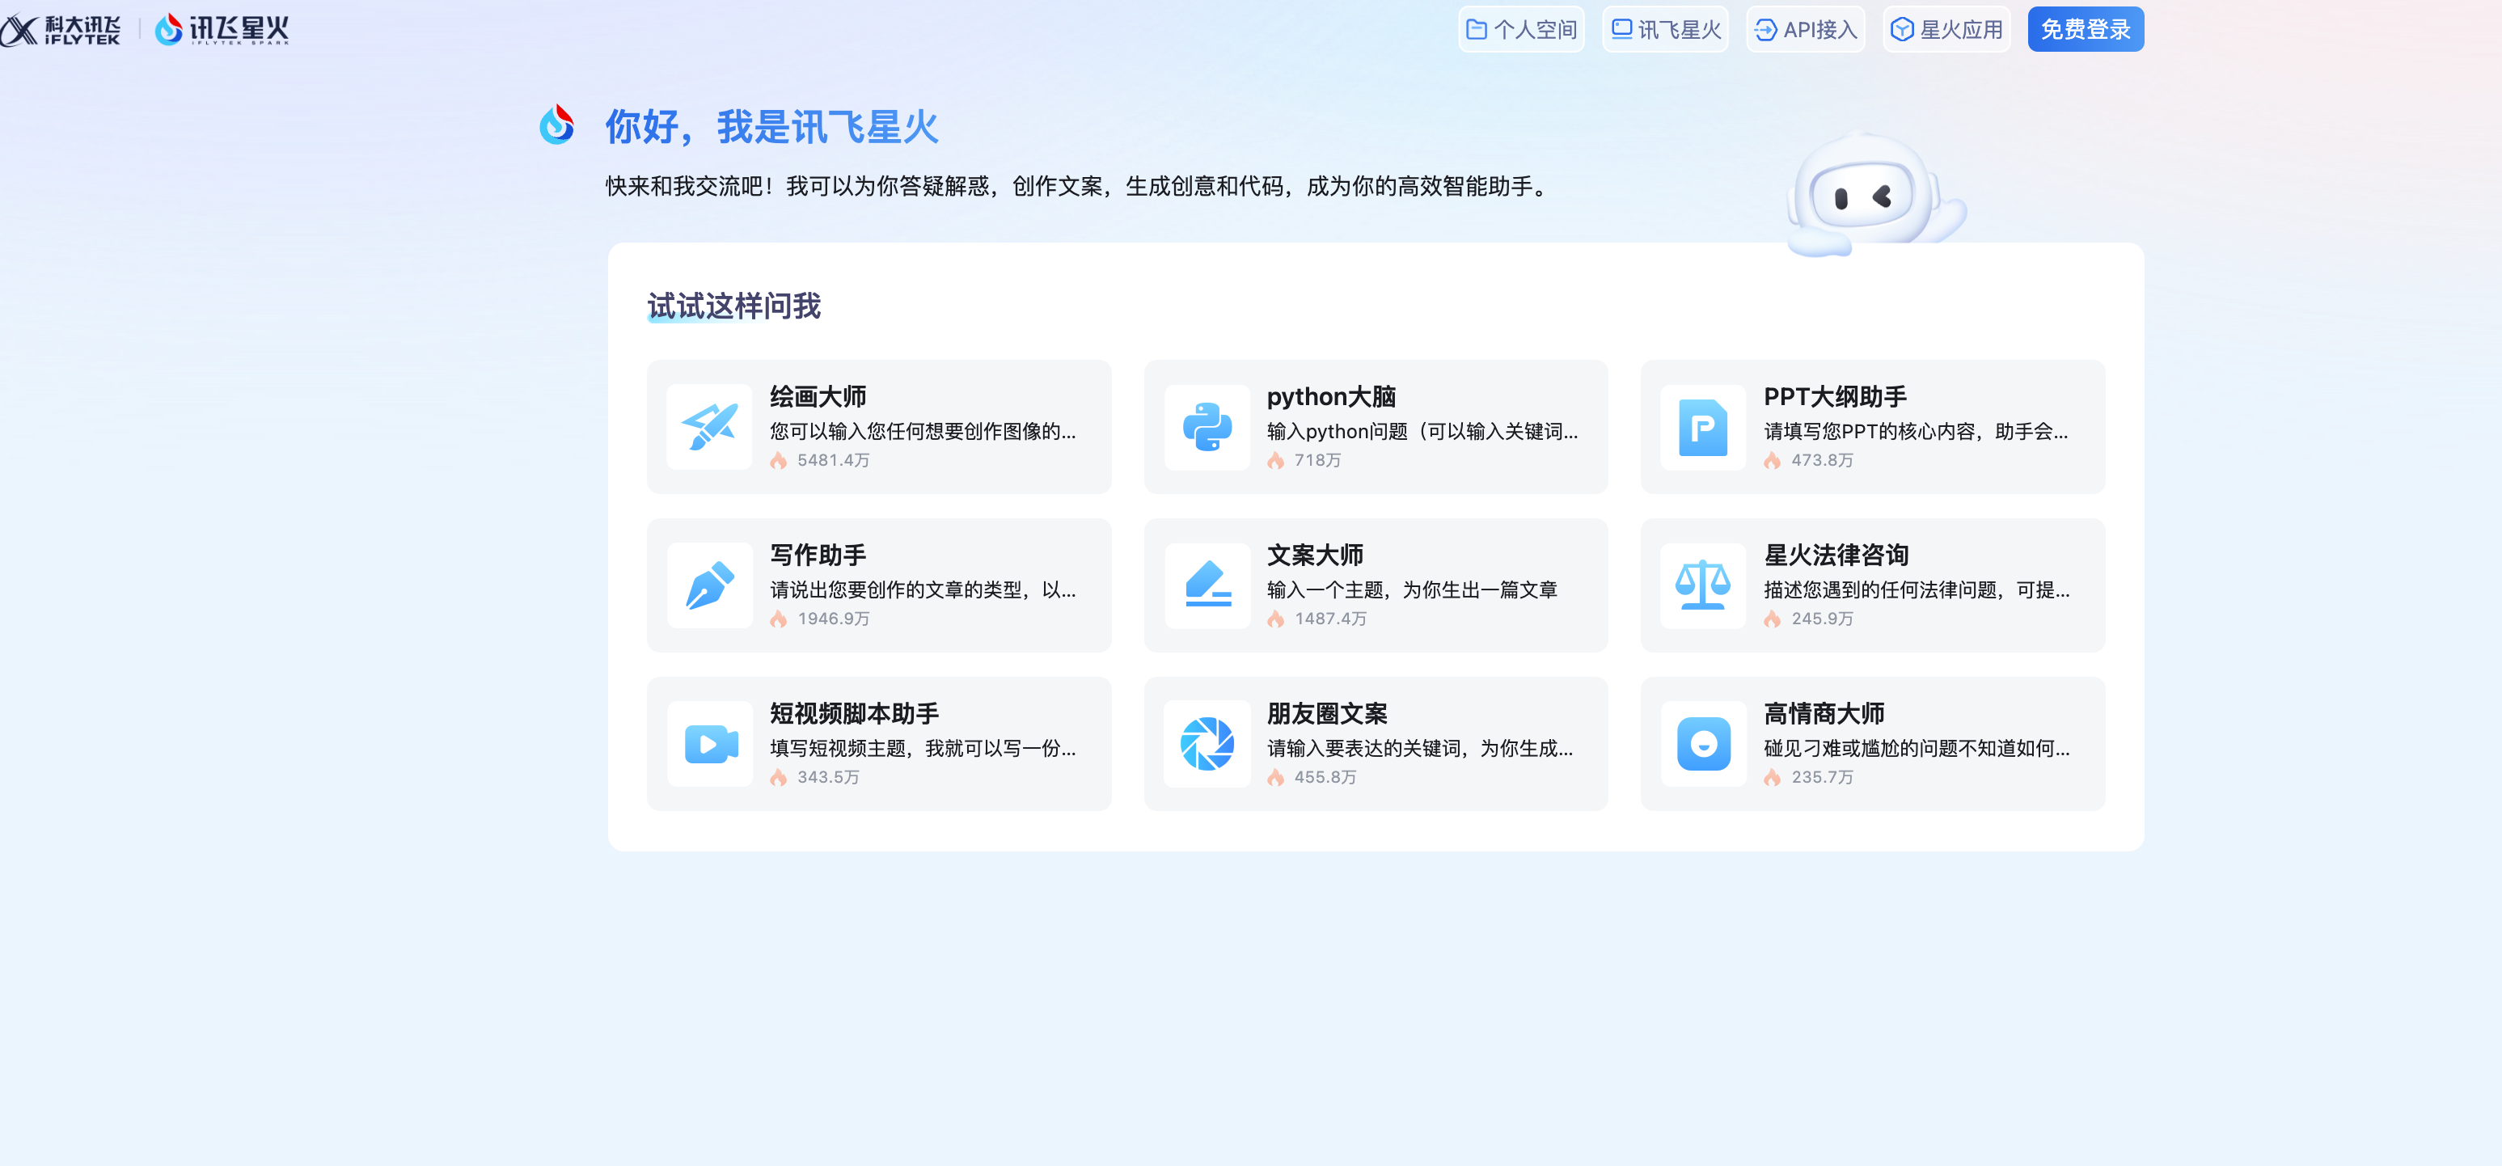Click the flame icon next to 473.8万
Viewport: 2502px width, 1166px height.
1773,460
